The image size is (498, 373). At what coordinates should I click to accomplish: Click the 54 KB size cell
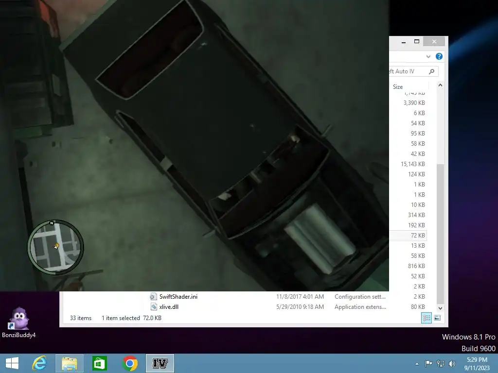pyautogui.click(x=418, y=123)
